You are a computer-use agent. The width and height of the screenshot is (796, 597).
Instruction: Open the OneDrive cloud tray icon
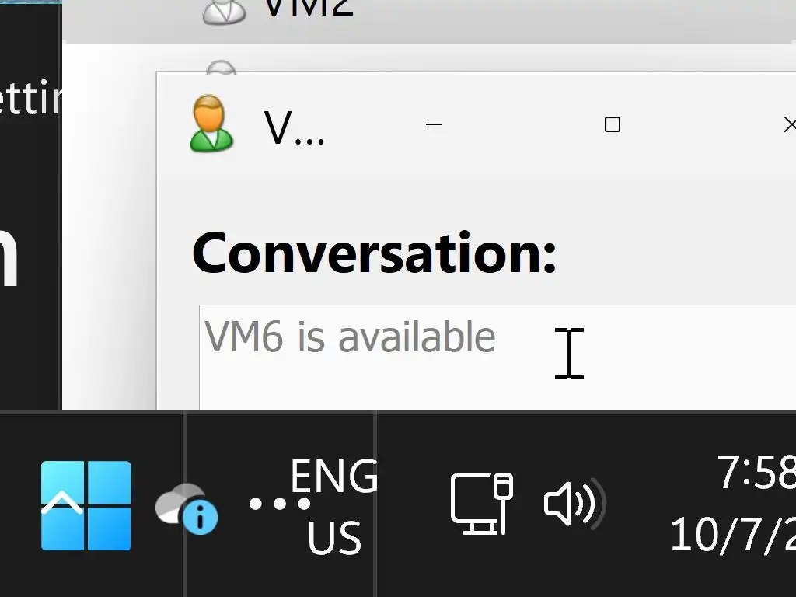tap(186, 508)
